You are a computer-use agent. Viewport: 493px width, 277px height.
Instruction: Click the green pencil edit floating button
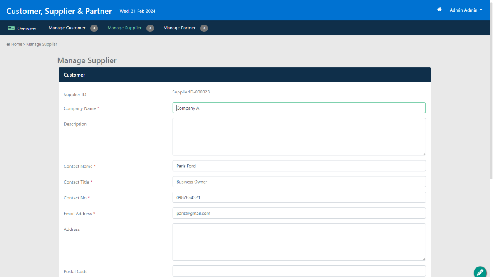click(480, 272)
